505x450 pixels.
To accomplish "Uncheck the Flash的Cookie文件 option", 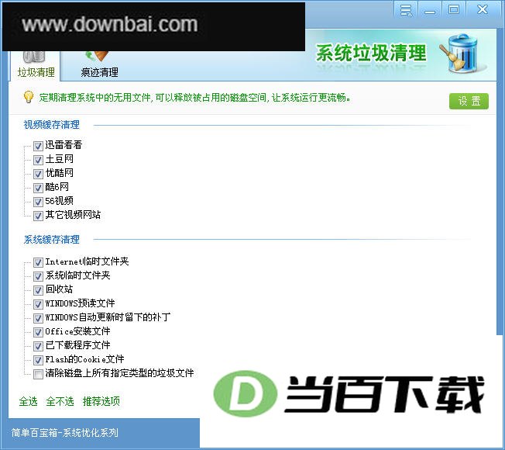I will pyautogui.click(x=38, y=360).
